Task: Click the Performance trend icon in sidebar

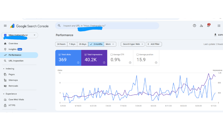Action: pos(5,55)
